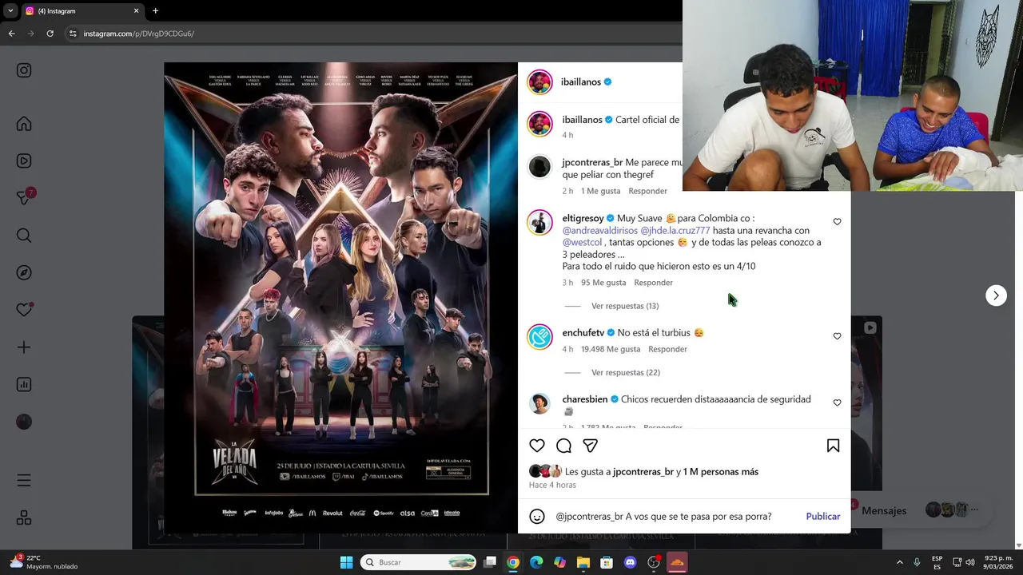
Task: Reload the page
Action: click(50, 34)
